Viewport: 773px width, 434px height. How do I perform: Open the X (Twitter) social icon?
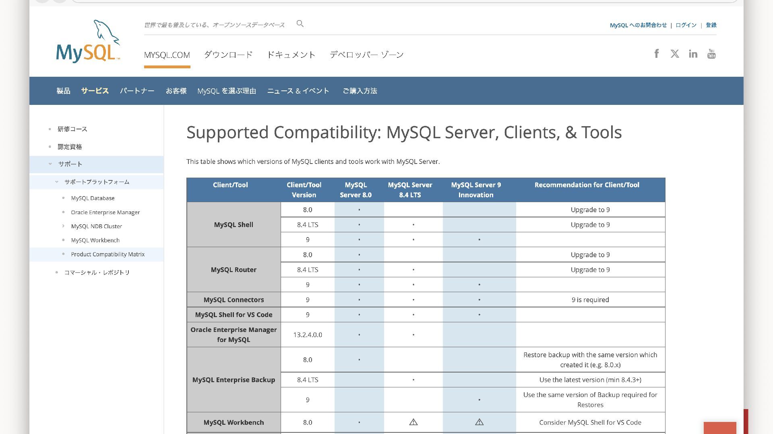click(675, 54)
